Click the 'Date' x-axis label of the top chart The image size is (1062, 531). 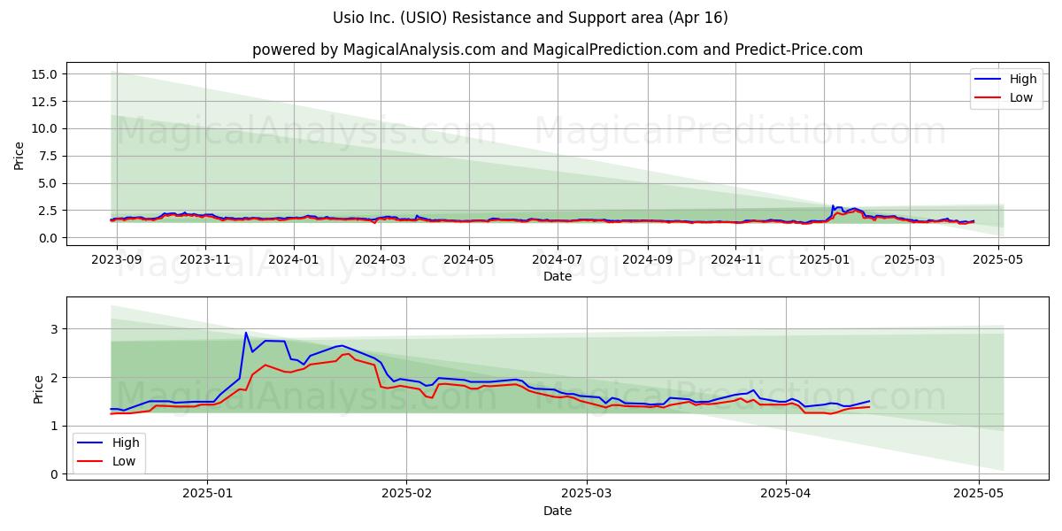pyautogui.click(x=558, y=276)
